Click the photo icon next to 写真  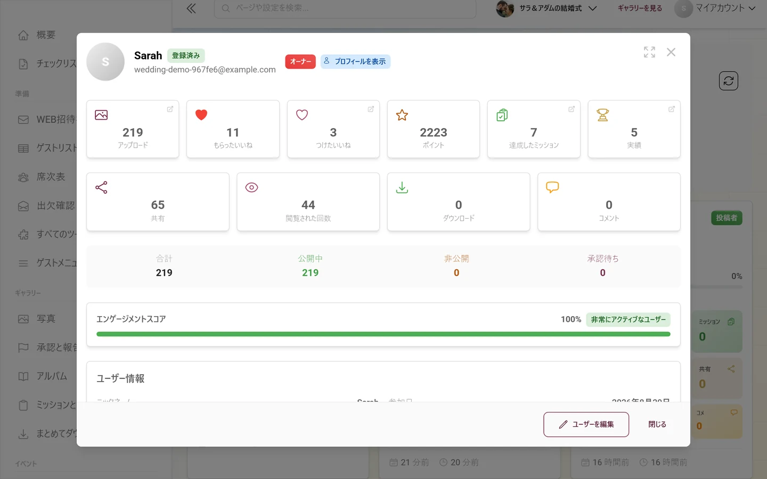(x=23, y=319)
